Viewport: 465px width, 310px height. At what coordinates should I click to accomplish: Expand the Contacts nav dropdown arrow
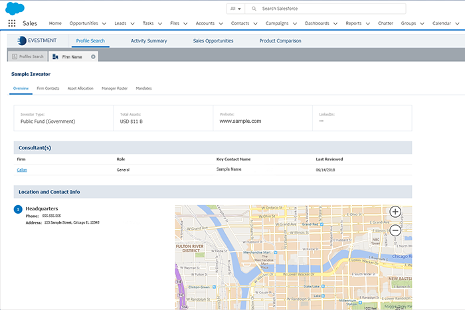coord(256,24)
